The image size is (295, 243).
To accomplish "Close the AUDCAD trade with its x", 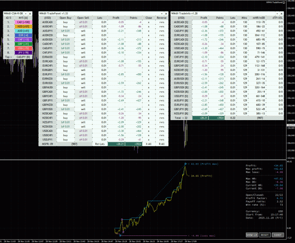I will (x=149, y=22).
